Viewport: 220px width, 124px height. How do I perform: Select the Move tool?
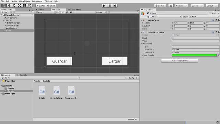(x=9, y=6)
